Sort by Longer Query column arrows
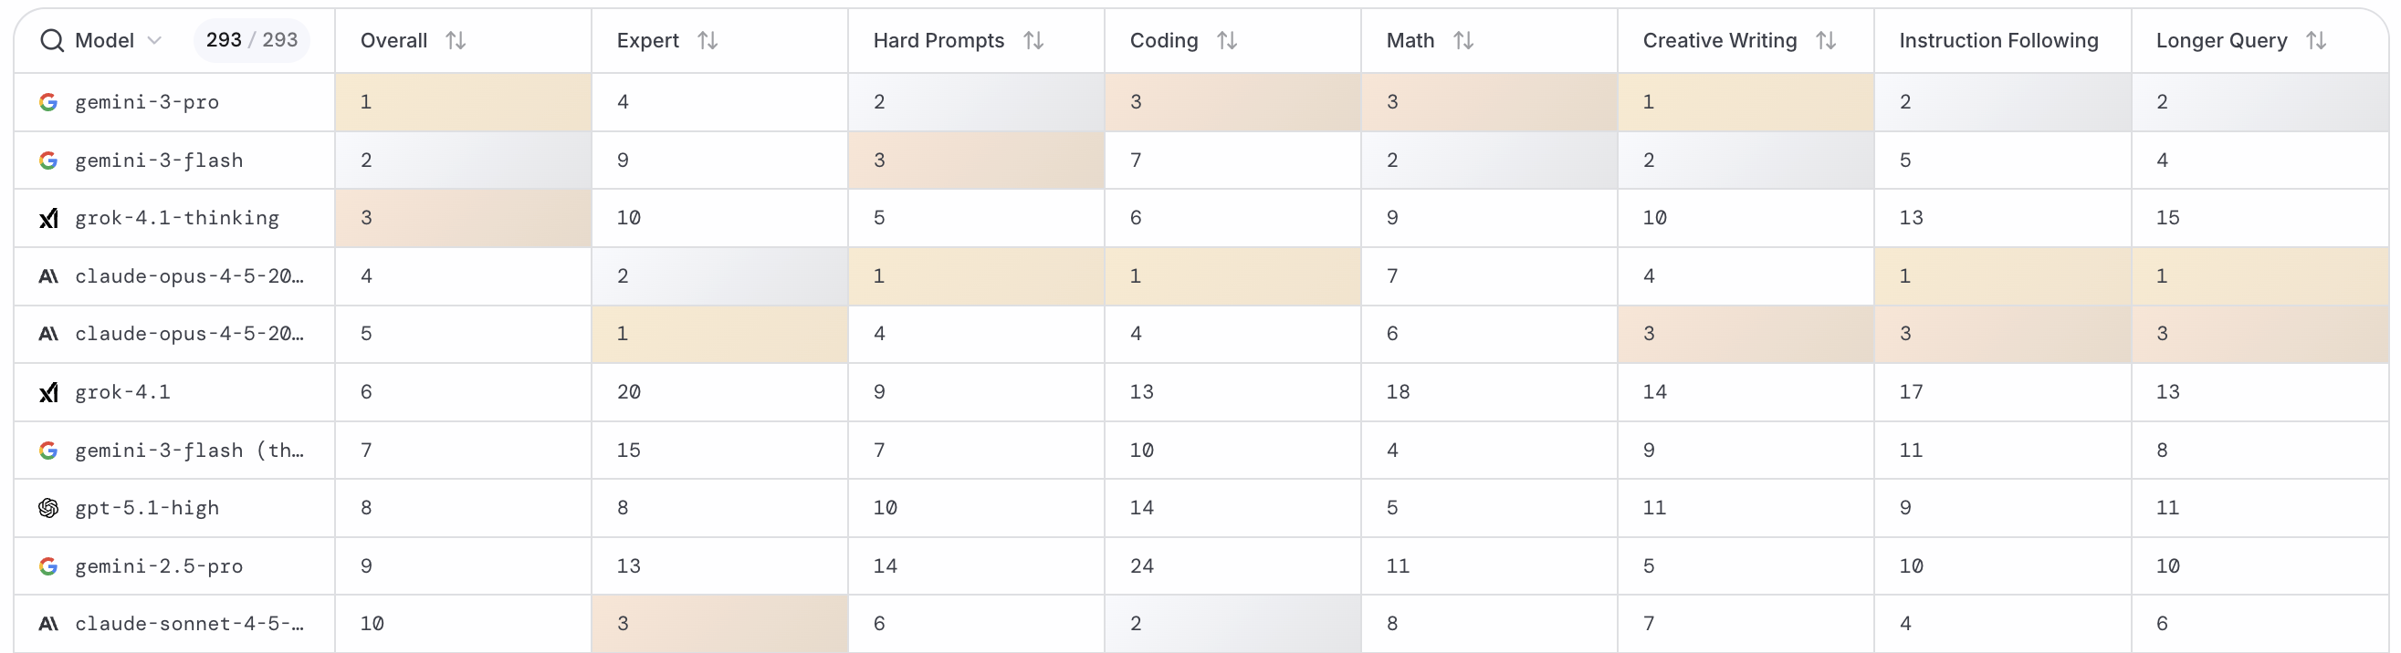 pyautogui.click(x=2316, y=40)
